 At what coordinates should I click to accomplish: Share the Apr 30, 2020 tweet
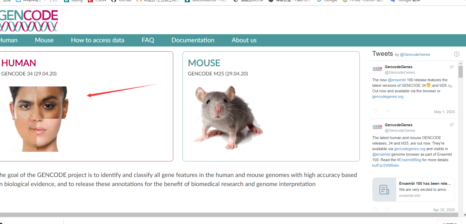click(x=387, y=209)
